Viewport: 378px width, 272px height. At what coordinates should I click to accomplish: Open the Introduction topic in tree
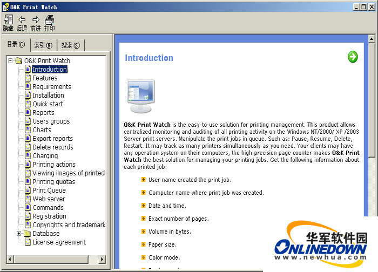[50, 69]
